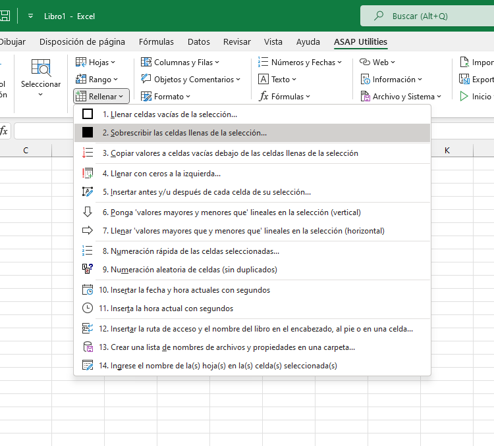This screenshot has width=494, height=446.
Task: Open Archivo y Sistema dropdown
Action: click(x=400, y=96)
